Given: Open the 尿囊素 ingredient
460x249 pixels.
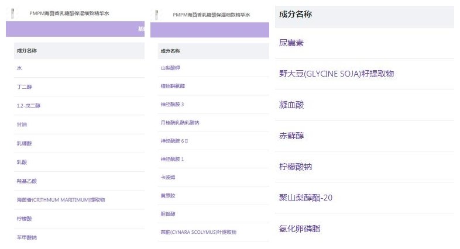Looking at the screenshot, I should (291, 43).
